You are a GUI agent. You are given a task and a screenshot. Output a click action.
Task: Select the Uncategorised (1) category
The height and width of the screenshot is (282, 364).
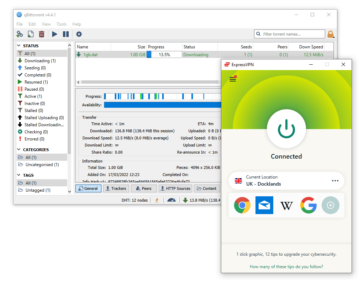(42, 165)
